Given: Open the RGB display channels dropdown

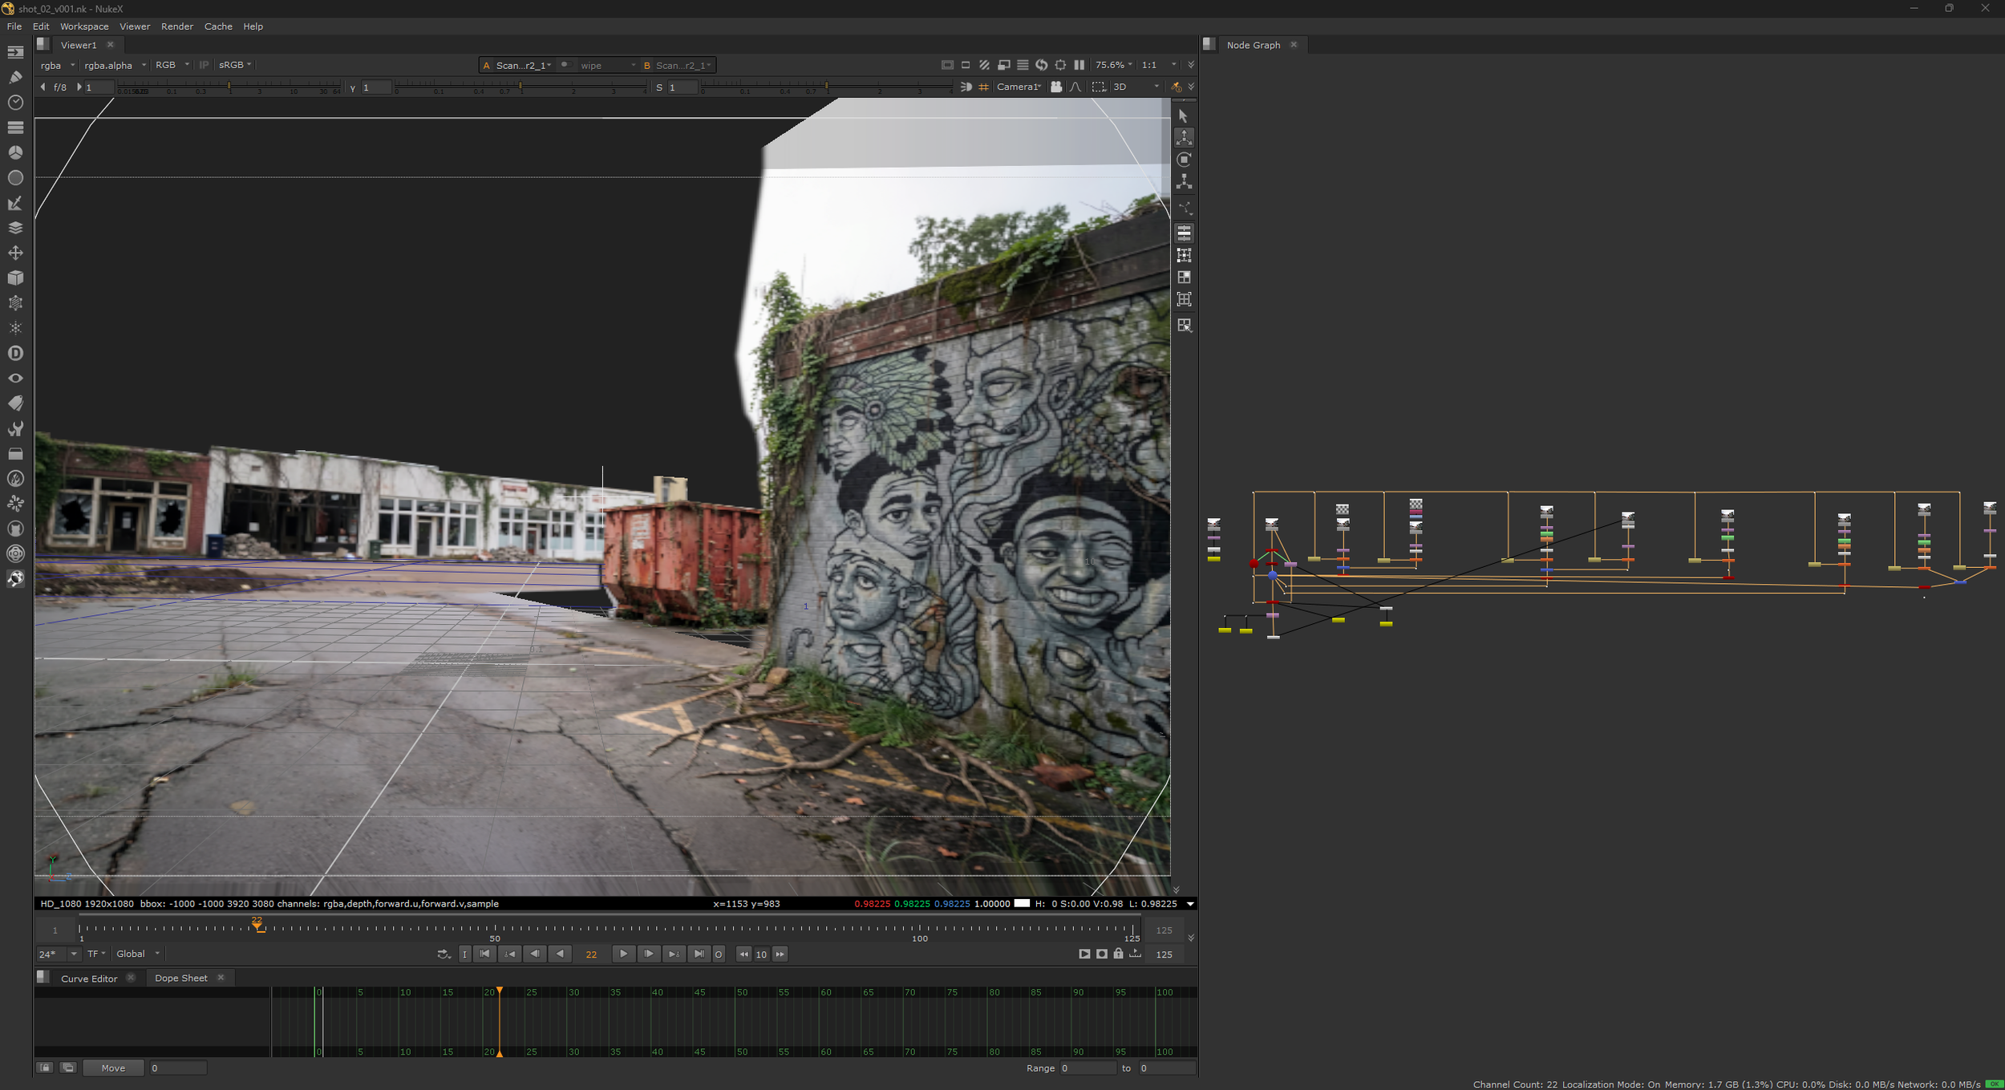Looking at the screenshot, I should point(172,65).
